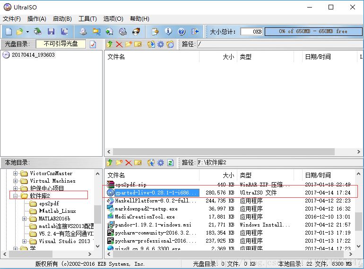Expand the VictorCnnMaster folder
The height and width of the screenshot is (269, 364).
tap(15, 173)
